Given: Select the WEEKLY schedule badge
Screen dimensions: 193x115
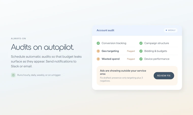Looking at the screenshot, I should pos(170,30).
